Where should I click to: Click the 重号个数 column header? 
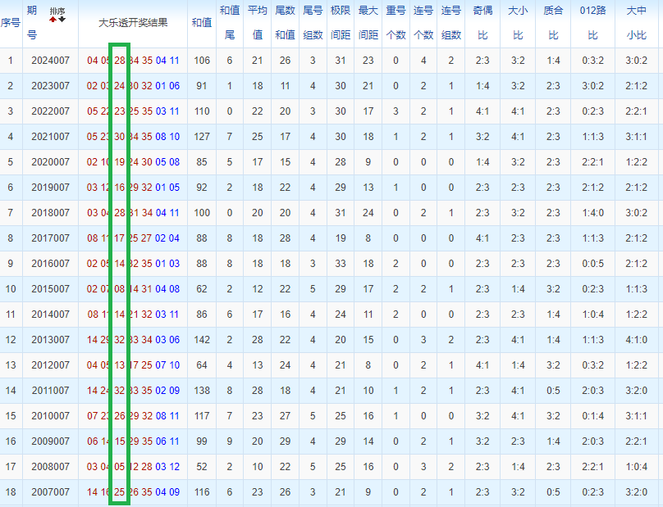tap(396, 23)
